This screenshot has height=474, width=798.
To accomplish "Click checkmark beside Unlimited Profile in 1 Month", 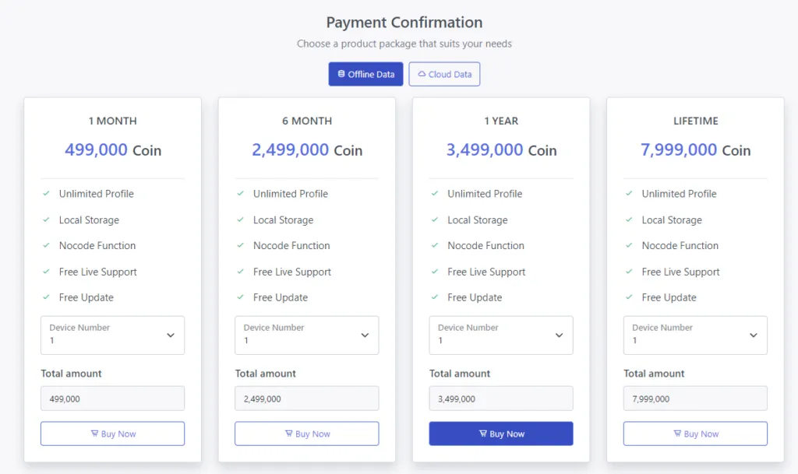I will [47, 194].
